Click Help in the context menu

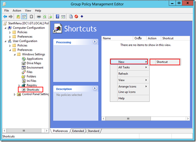[x=130, y=98]
